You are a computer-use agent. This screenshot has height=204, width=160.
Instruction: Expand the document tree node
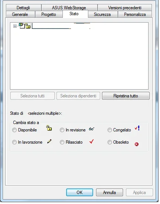pyautogui.click(x=15, y=26)
